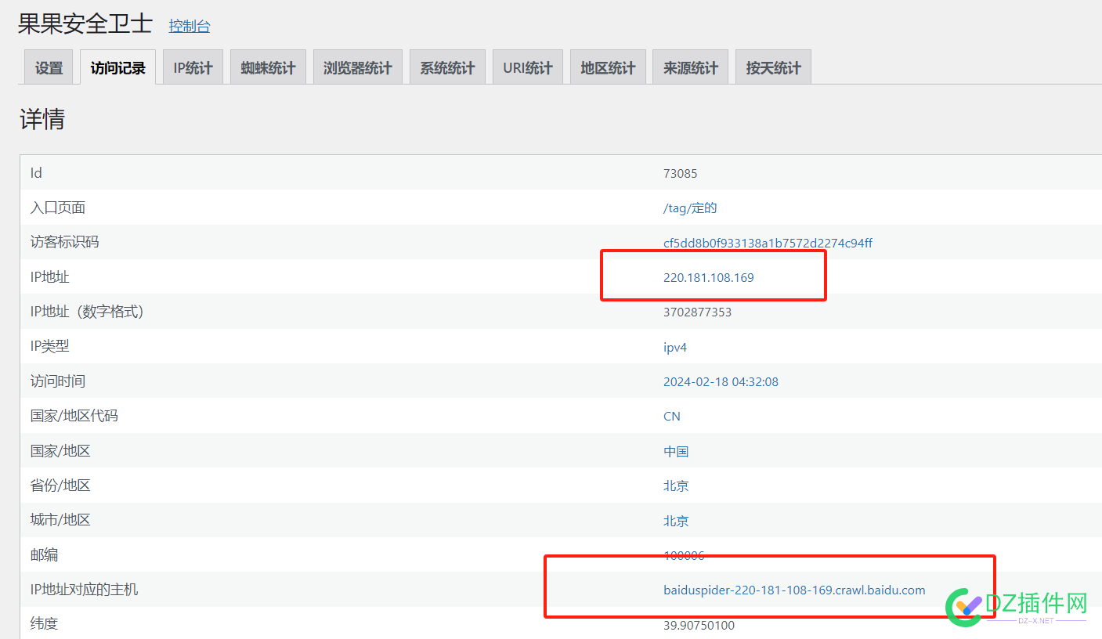1102x639 pixels.
Task: Click the 访客标识码 row label
Action: coord(65,242)
